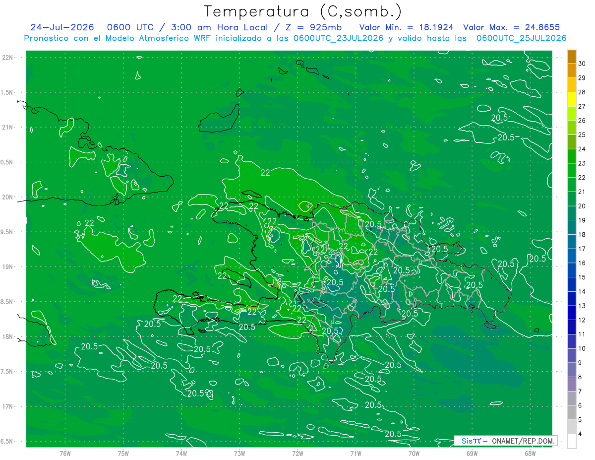Click the '18N' latitude label
The width and height of the screenshot is (595, 460).
pyautogui.click(x=8, y=336)
